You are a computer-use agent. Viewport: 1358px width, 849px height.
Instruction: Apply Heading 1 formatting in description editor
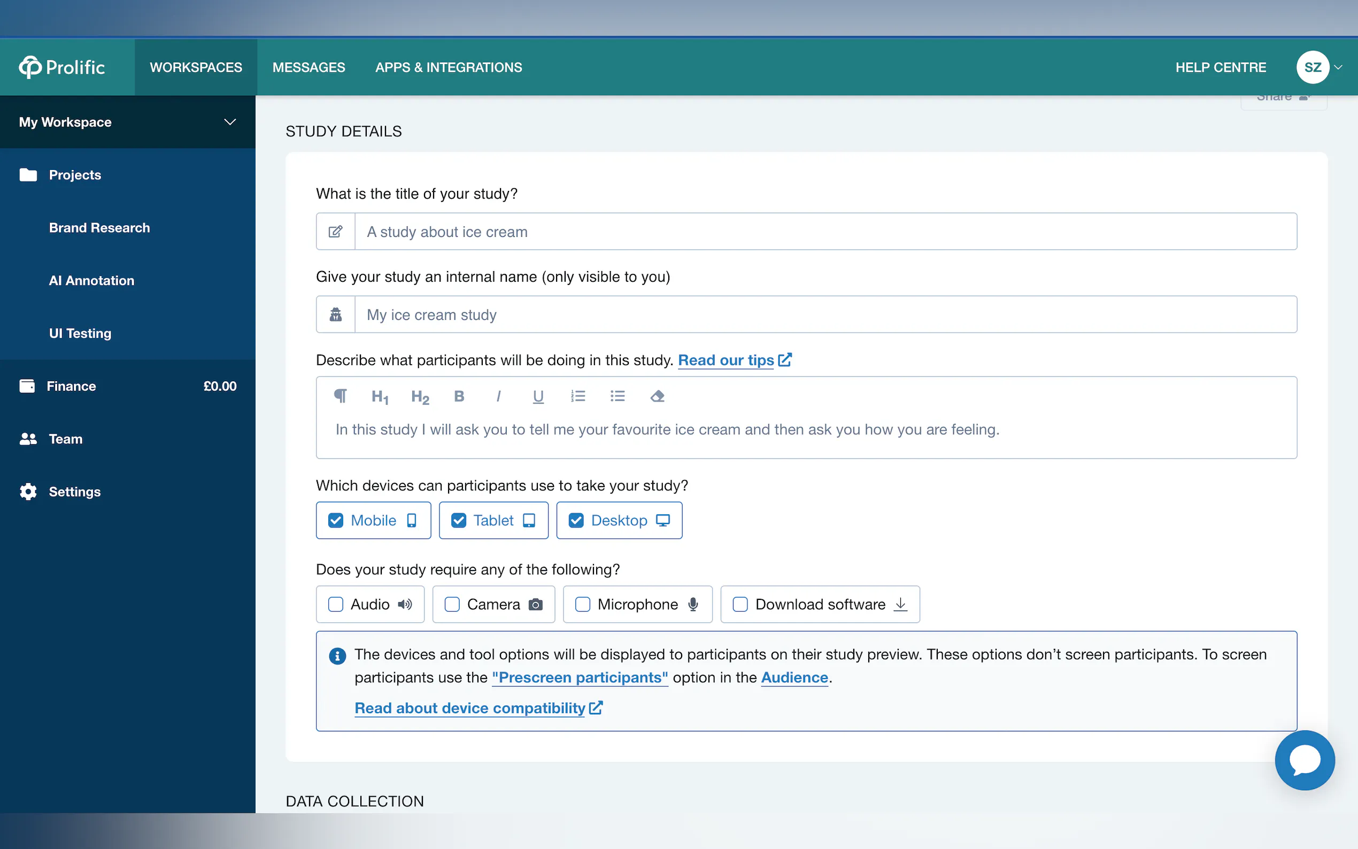tap(380, 397)
